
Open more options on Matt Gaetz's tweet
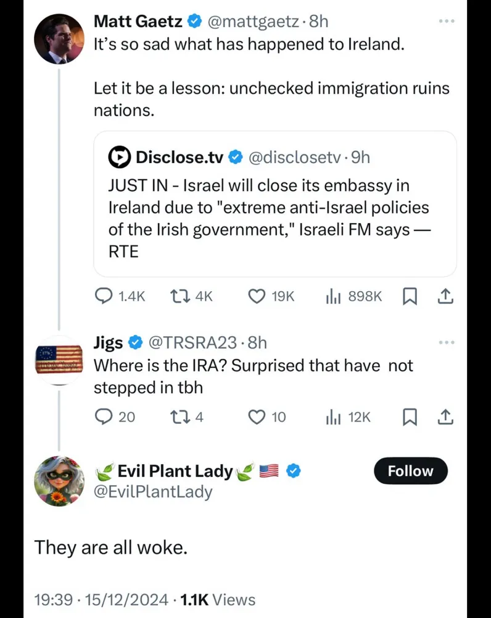click(x=445, y=22)
